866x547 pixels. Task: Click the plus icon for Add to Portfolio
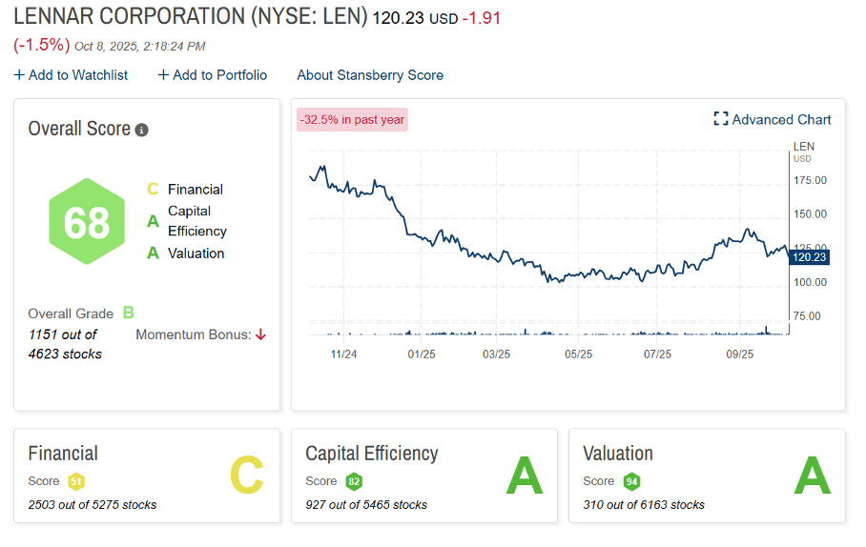[x=163, y=75]
